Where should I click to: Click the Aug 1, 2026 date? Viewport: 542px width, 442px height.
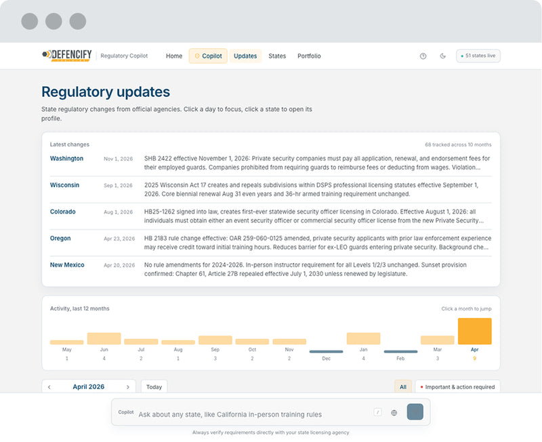click(118, 212)
